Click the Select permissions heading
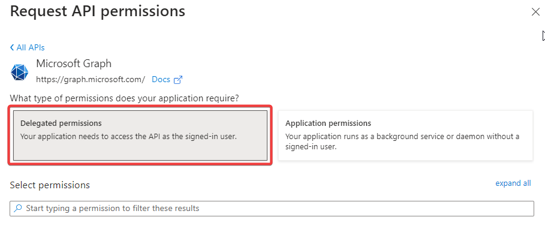Image resolution: width=545 pixels, height=226 pixels. tap(50, 185)
